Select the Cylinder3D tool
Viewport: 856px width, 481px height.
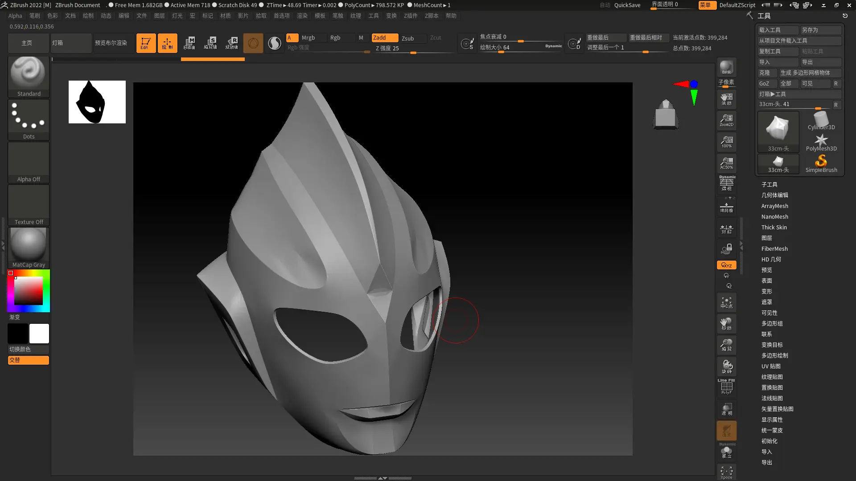click(x=821, y=121)
